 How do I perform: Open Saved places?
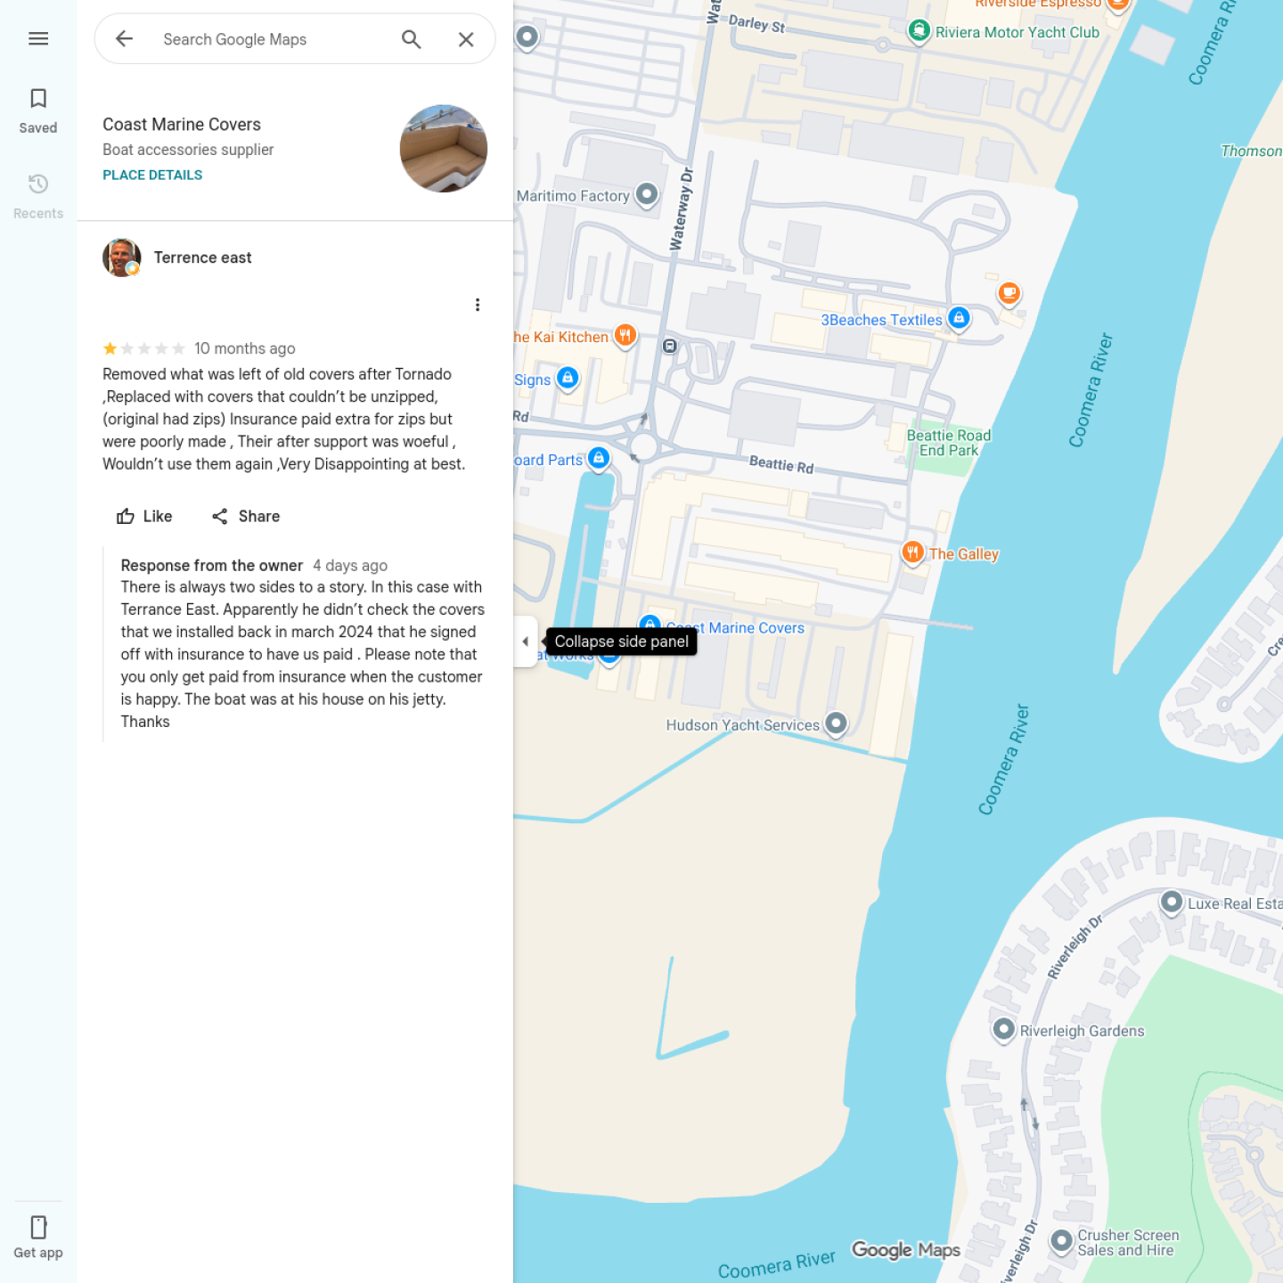tap(38, 110)
